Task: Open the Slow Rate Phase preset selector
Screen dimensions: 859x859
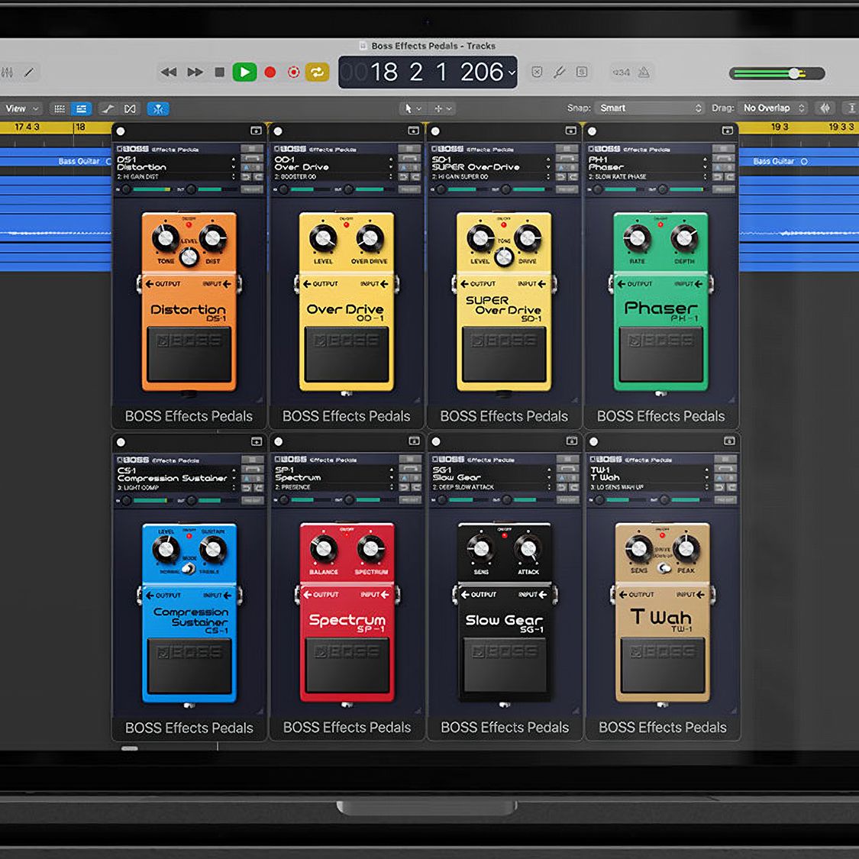Action: (647, 177)
